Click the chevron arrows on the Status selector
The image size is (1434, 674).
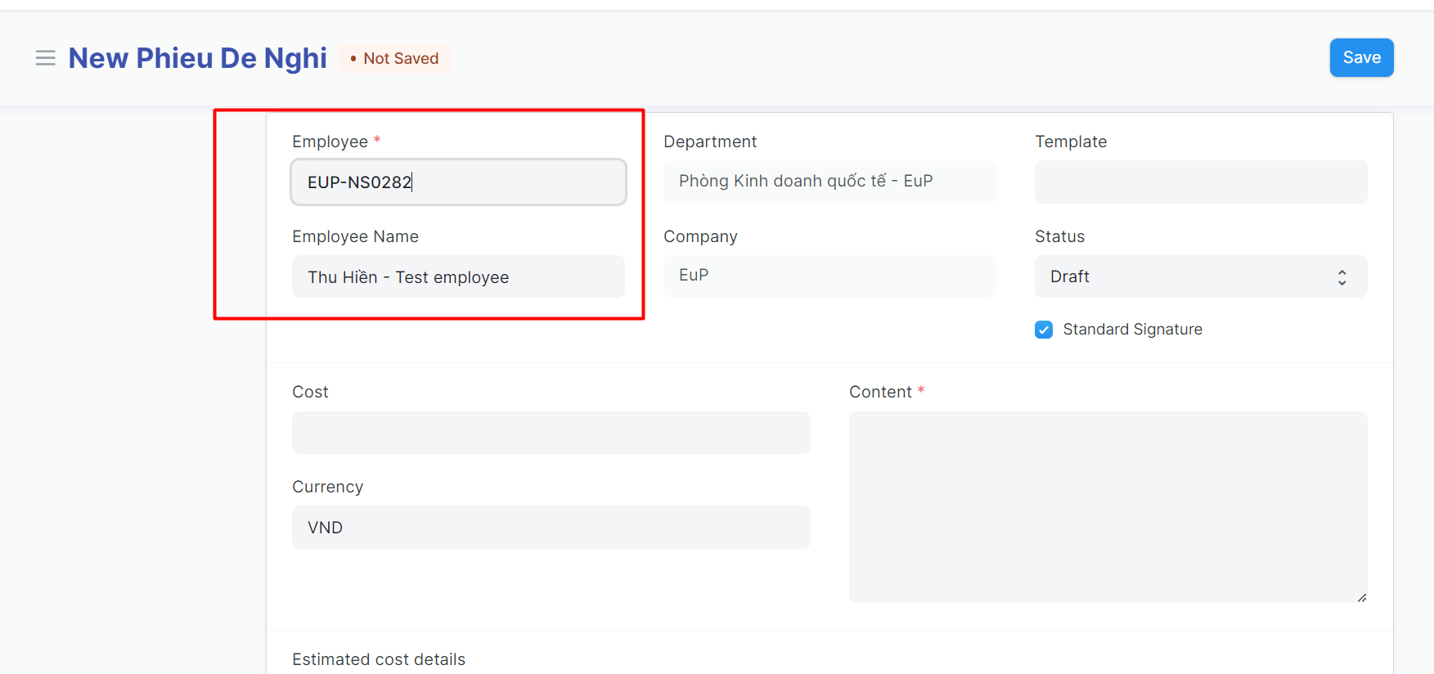point(1342,277)
